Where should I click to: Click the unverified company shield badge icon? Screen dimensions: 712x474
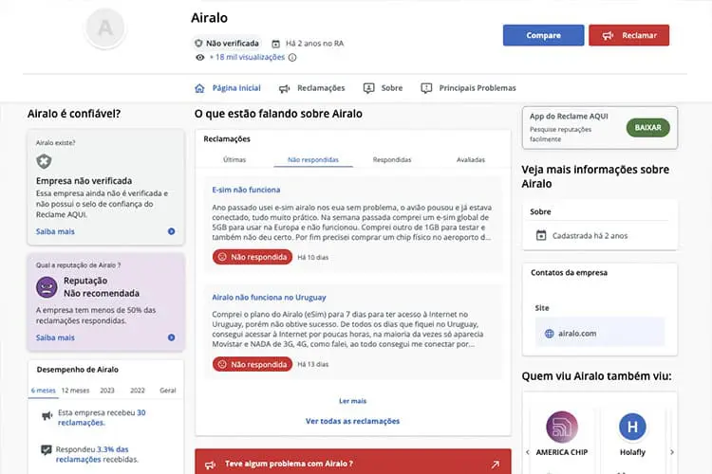pos(44,161)
